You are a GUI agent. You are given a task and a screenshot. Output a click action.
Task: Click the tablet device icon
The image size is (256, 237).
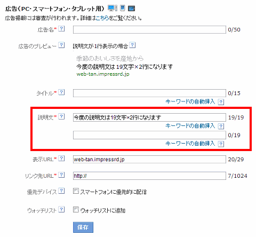pyautogui.click(x=131, y=9)
